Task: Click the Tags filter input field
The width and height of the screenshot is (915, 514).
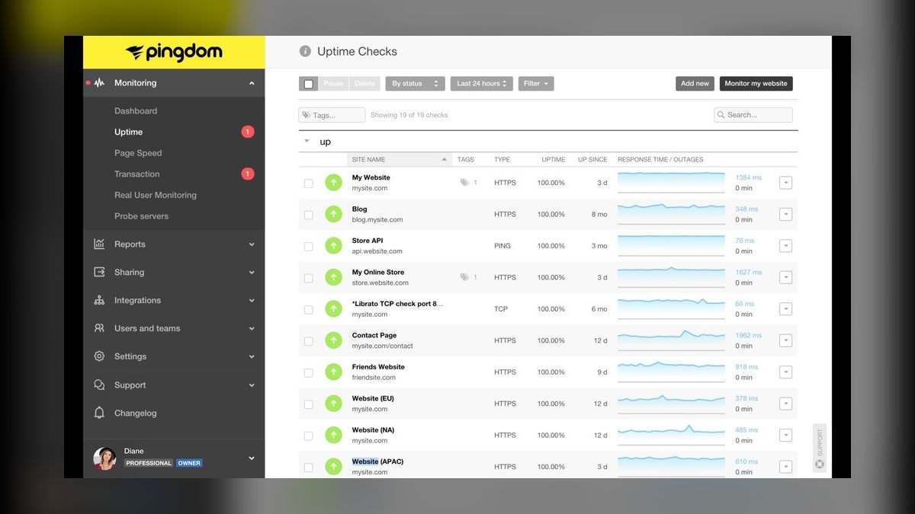Action: [x=332, y=115]
